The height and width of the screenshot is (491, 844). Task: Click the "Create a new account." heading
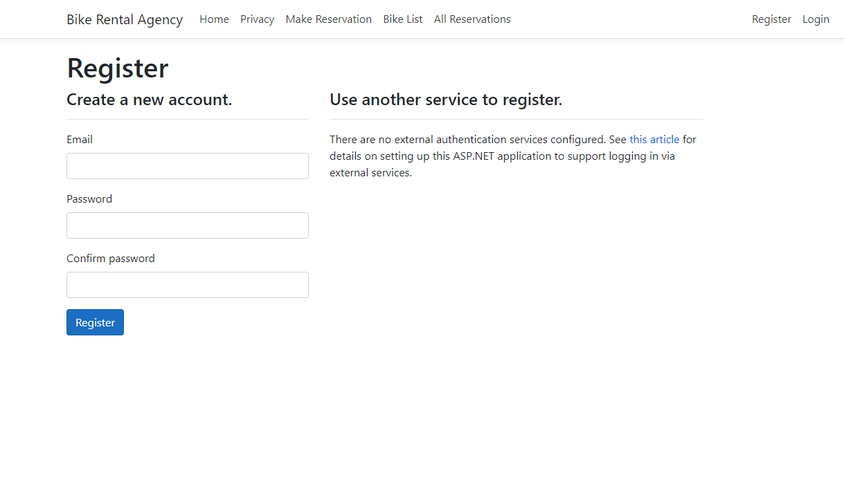[149, 100]
